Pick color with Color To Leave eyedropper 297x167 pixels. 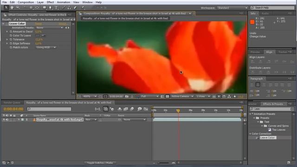[44, 35]
